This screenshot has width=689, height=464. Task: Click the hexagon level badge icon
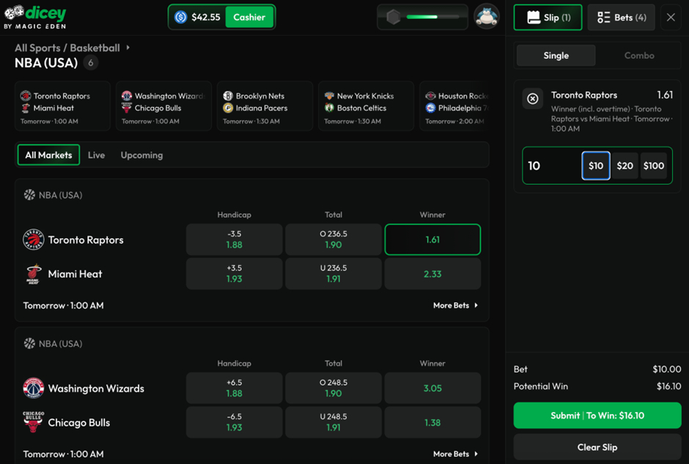[x=394, y=17]
